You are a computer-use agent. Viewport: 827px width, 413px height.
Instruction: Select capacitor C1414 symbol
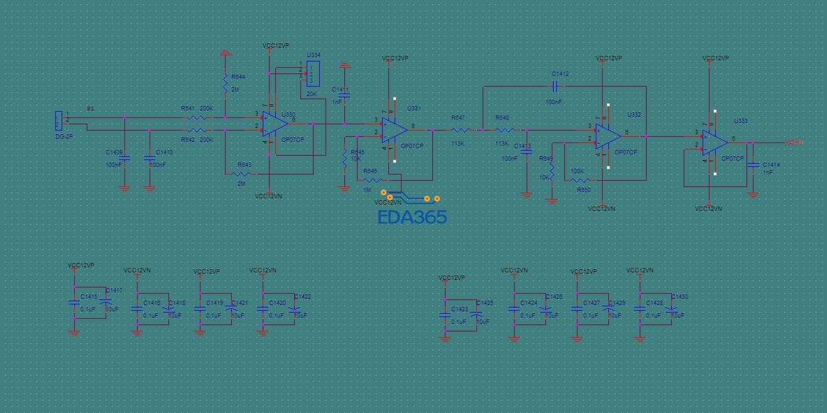click(x=753, y=164)
